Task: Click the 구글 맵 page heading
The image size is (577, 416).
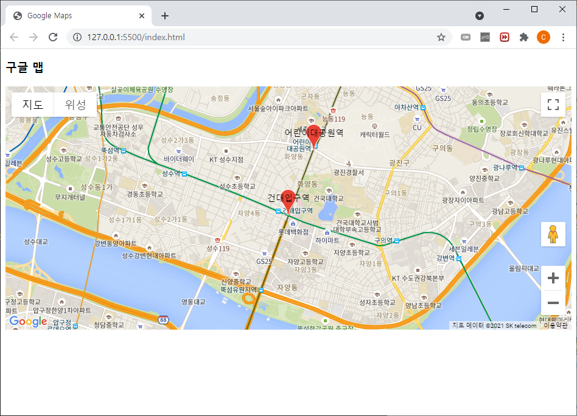Action: tap(25, 68)
